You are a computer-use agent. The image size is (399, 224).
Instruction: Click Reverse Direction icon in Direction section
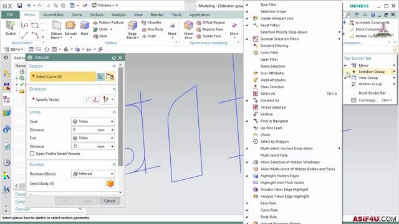87,100
